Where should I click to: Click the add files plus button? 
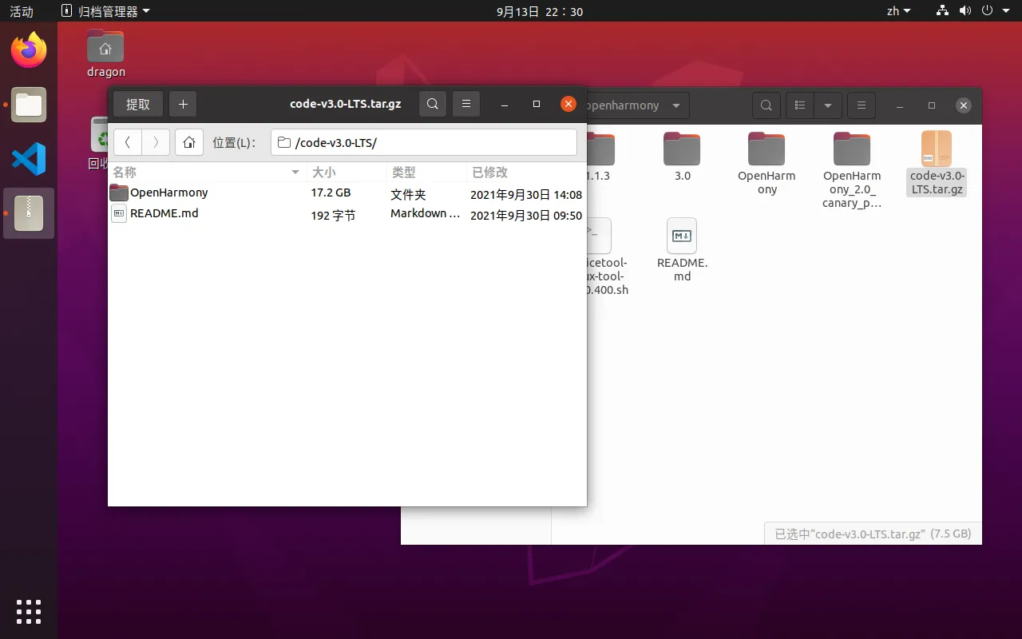click(183, 105)
